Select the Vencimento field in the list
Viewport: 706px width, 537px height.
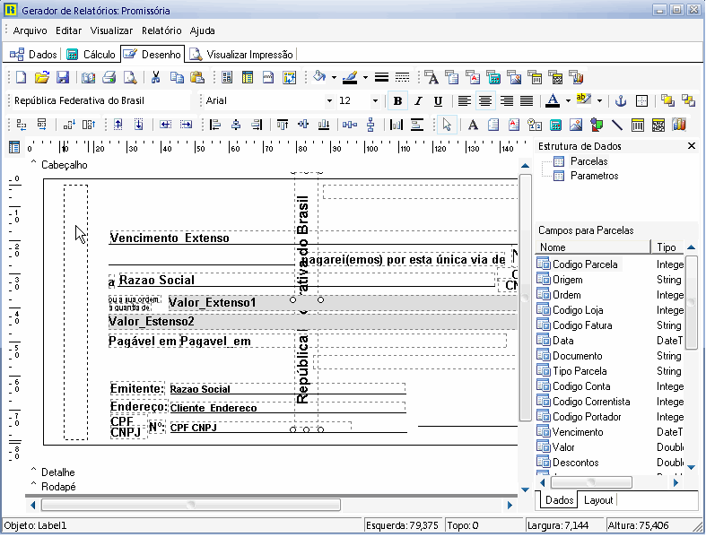(x=577, y=432)
